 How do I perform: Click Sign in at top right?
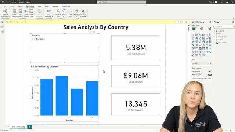pyautogui.click(x=211, y=2)
